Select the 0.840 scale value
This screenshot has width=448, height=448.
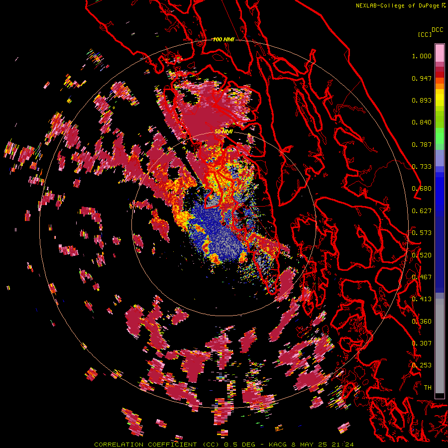[x=422, y=122]
